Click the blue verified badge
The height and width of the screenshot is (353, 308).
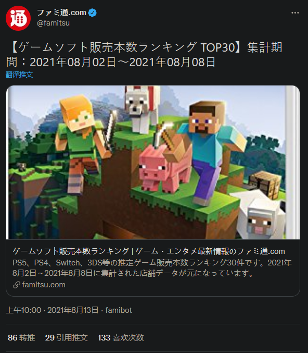point(92,13)
